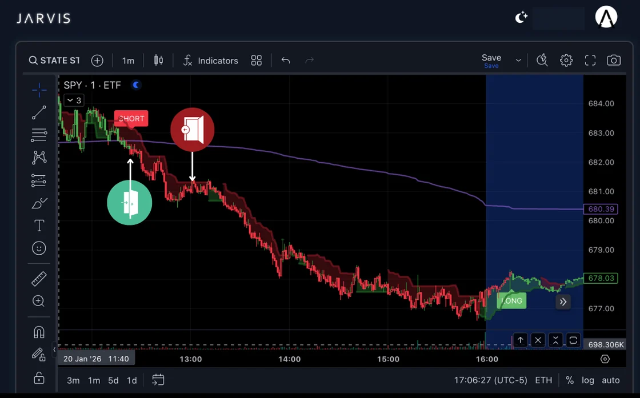Open the forecasting and measurement tools
The image size is (640, 398).
[x=39, y=180]
